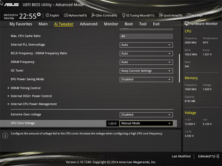The image size is (222, 166).
Task: Open the Main tab
Action: tap(43, 24)
